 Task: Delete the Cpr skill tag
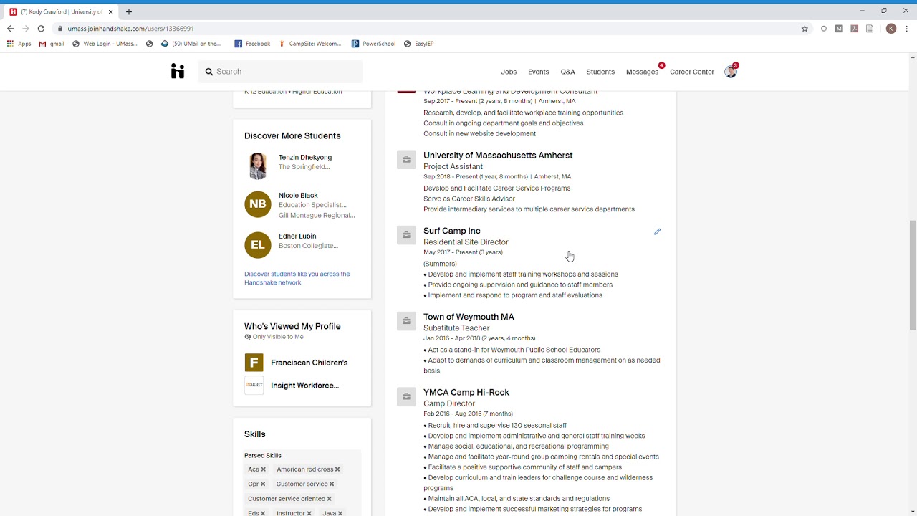pos(263,484)
